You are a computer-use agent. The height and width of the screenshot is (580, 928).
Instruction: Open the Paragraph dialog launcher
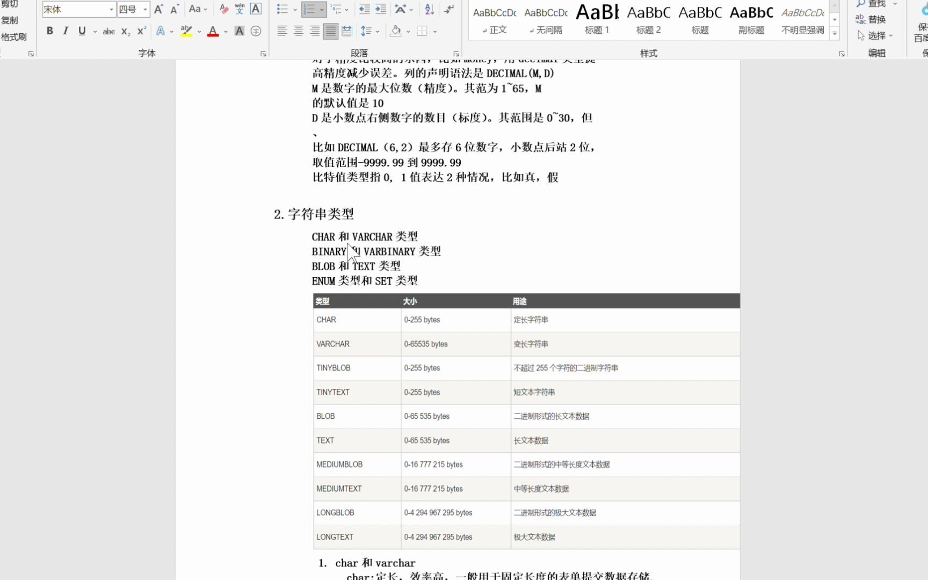coord(456,54)
